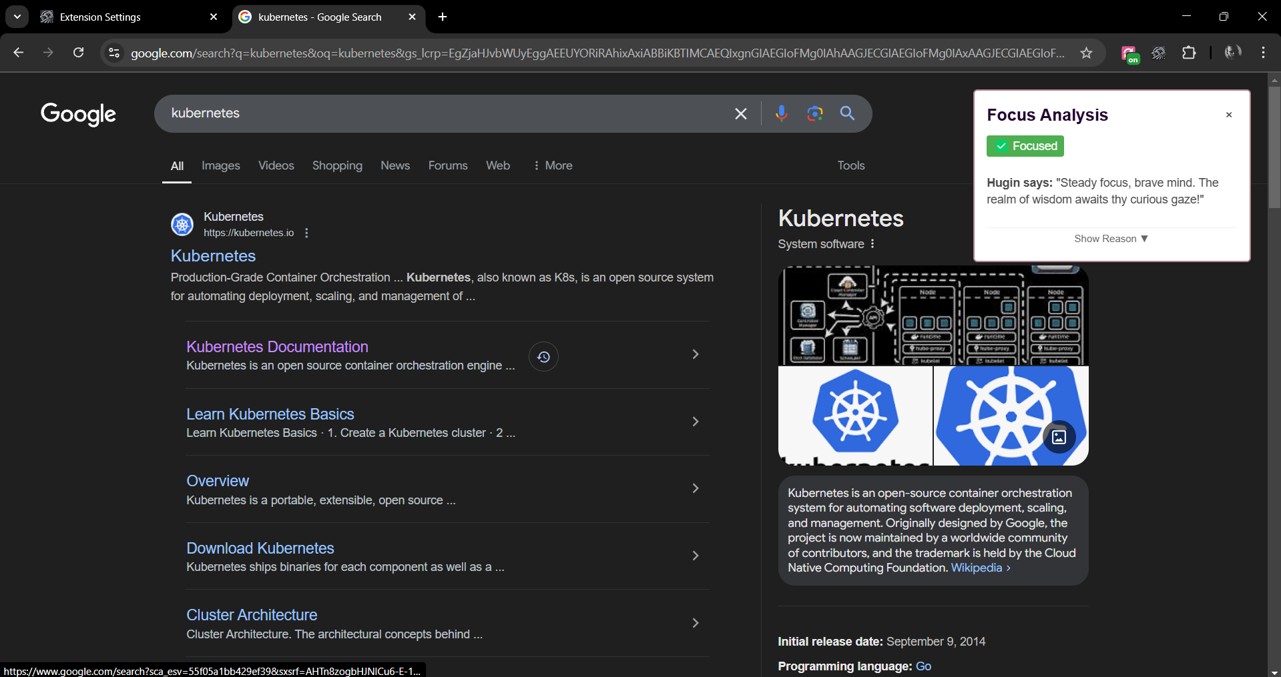Expand Show Reason in Focus Analysis
This screenshot has height=677, width=1281.
pyautogui.click(x=1111, y=239)
